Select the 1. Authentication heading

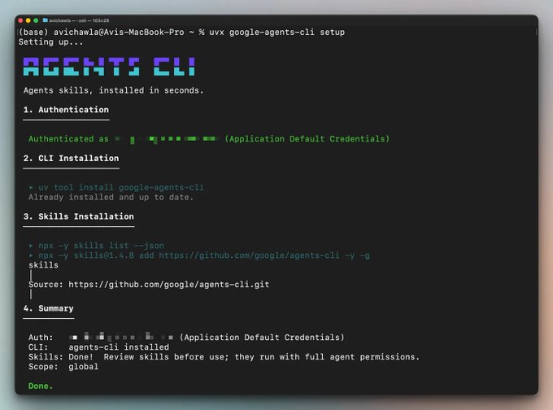tap(66, 110)
